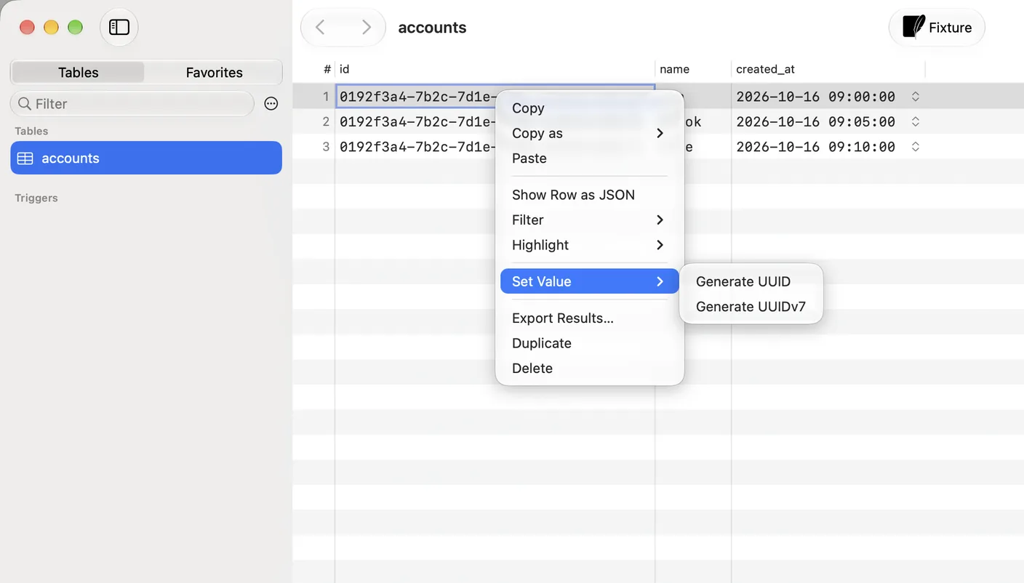Click the magnifier icon in Filter field
The width and height of the screenshot is (1024, 583).
pos(25,104)
